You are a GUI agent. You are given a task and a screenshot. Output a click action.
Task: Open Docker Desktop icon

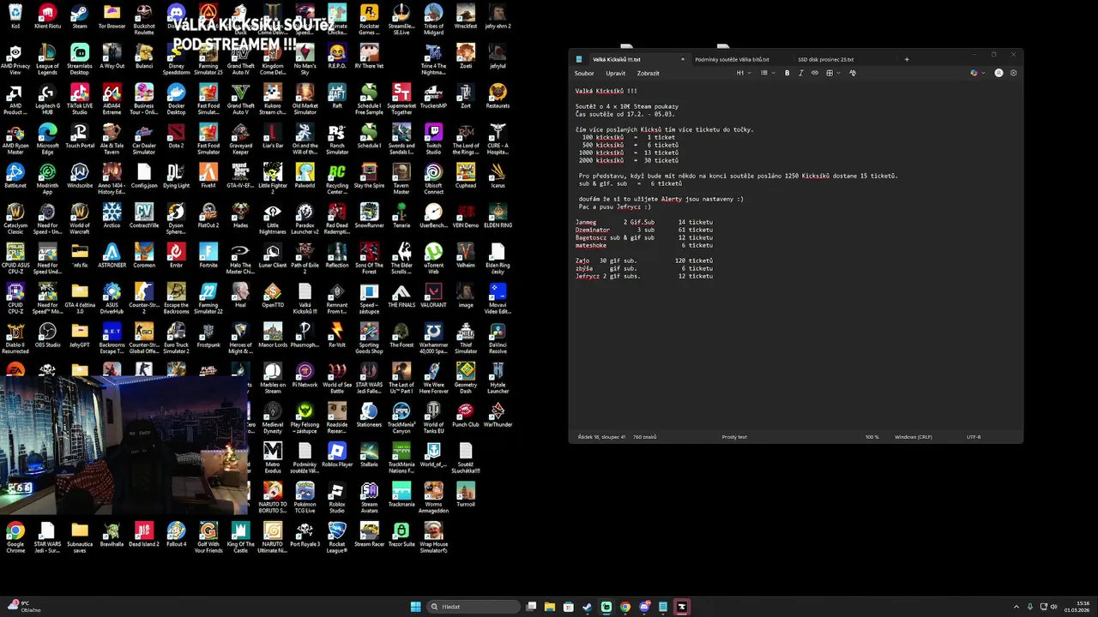[176, 99]
